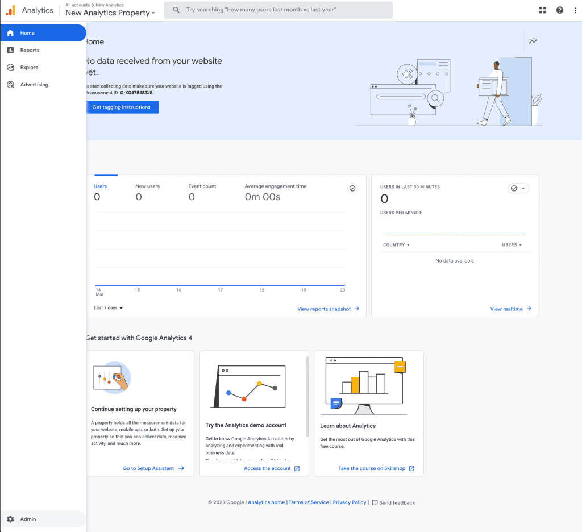
Task: Open the more options vertical dots menu
Action: pyautogui.click(x=575, y=10)
